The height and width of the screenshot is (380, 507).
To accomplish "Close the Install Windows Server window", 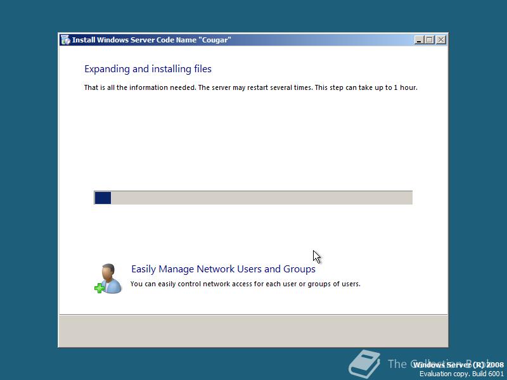I will point(441,40).
